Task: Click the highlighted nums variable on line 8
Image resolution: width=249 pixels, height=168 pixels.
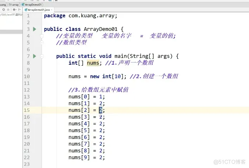Action: point(93,63)
